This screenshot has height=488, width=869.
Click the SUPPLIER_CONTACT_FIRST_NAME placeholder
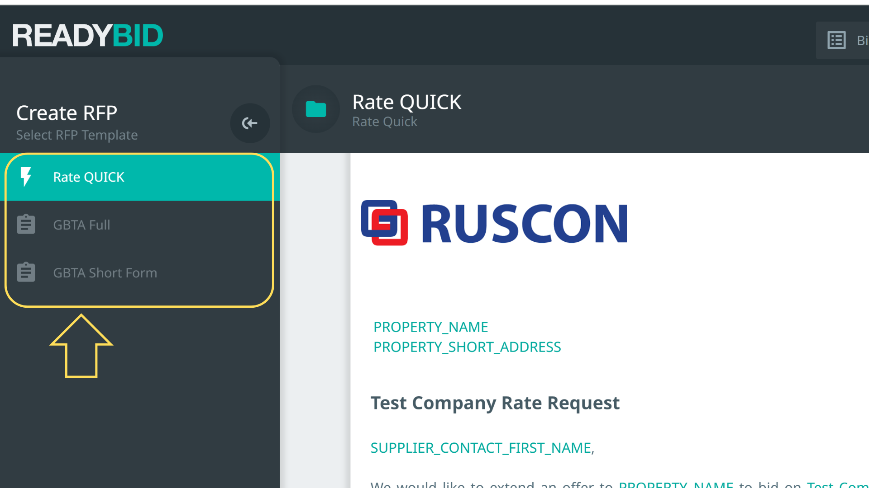pyautogui.click(x=481, y=448)
